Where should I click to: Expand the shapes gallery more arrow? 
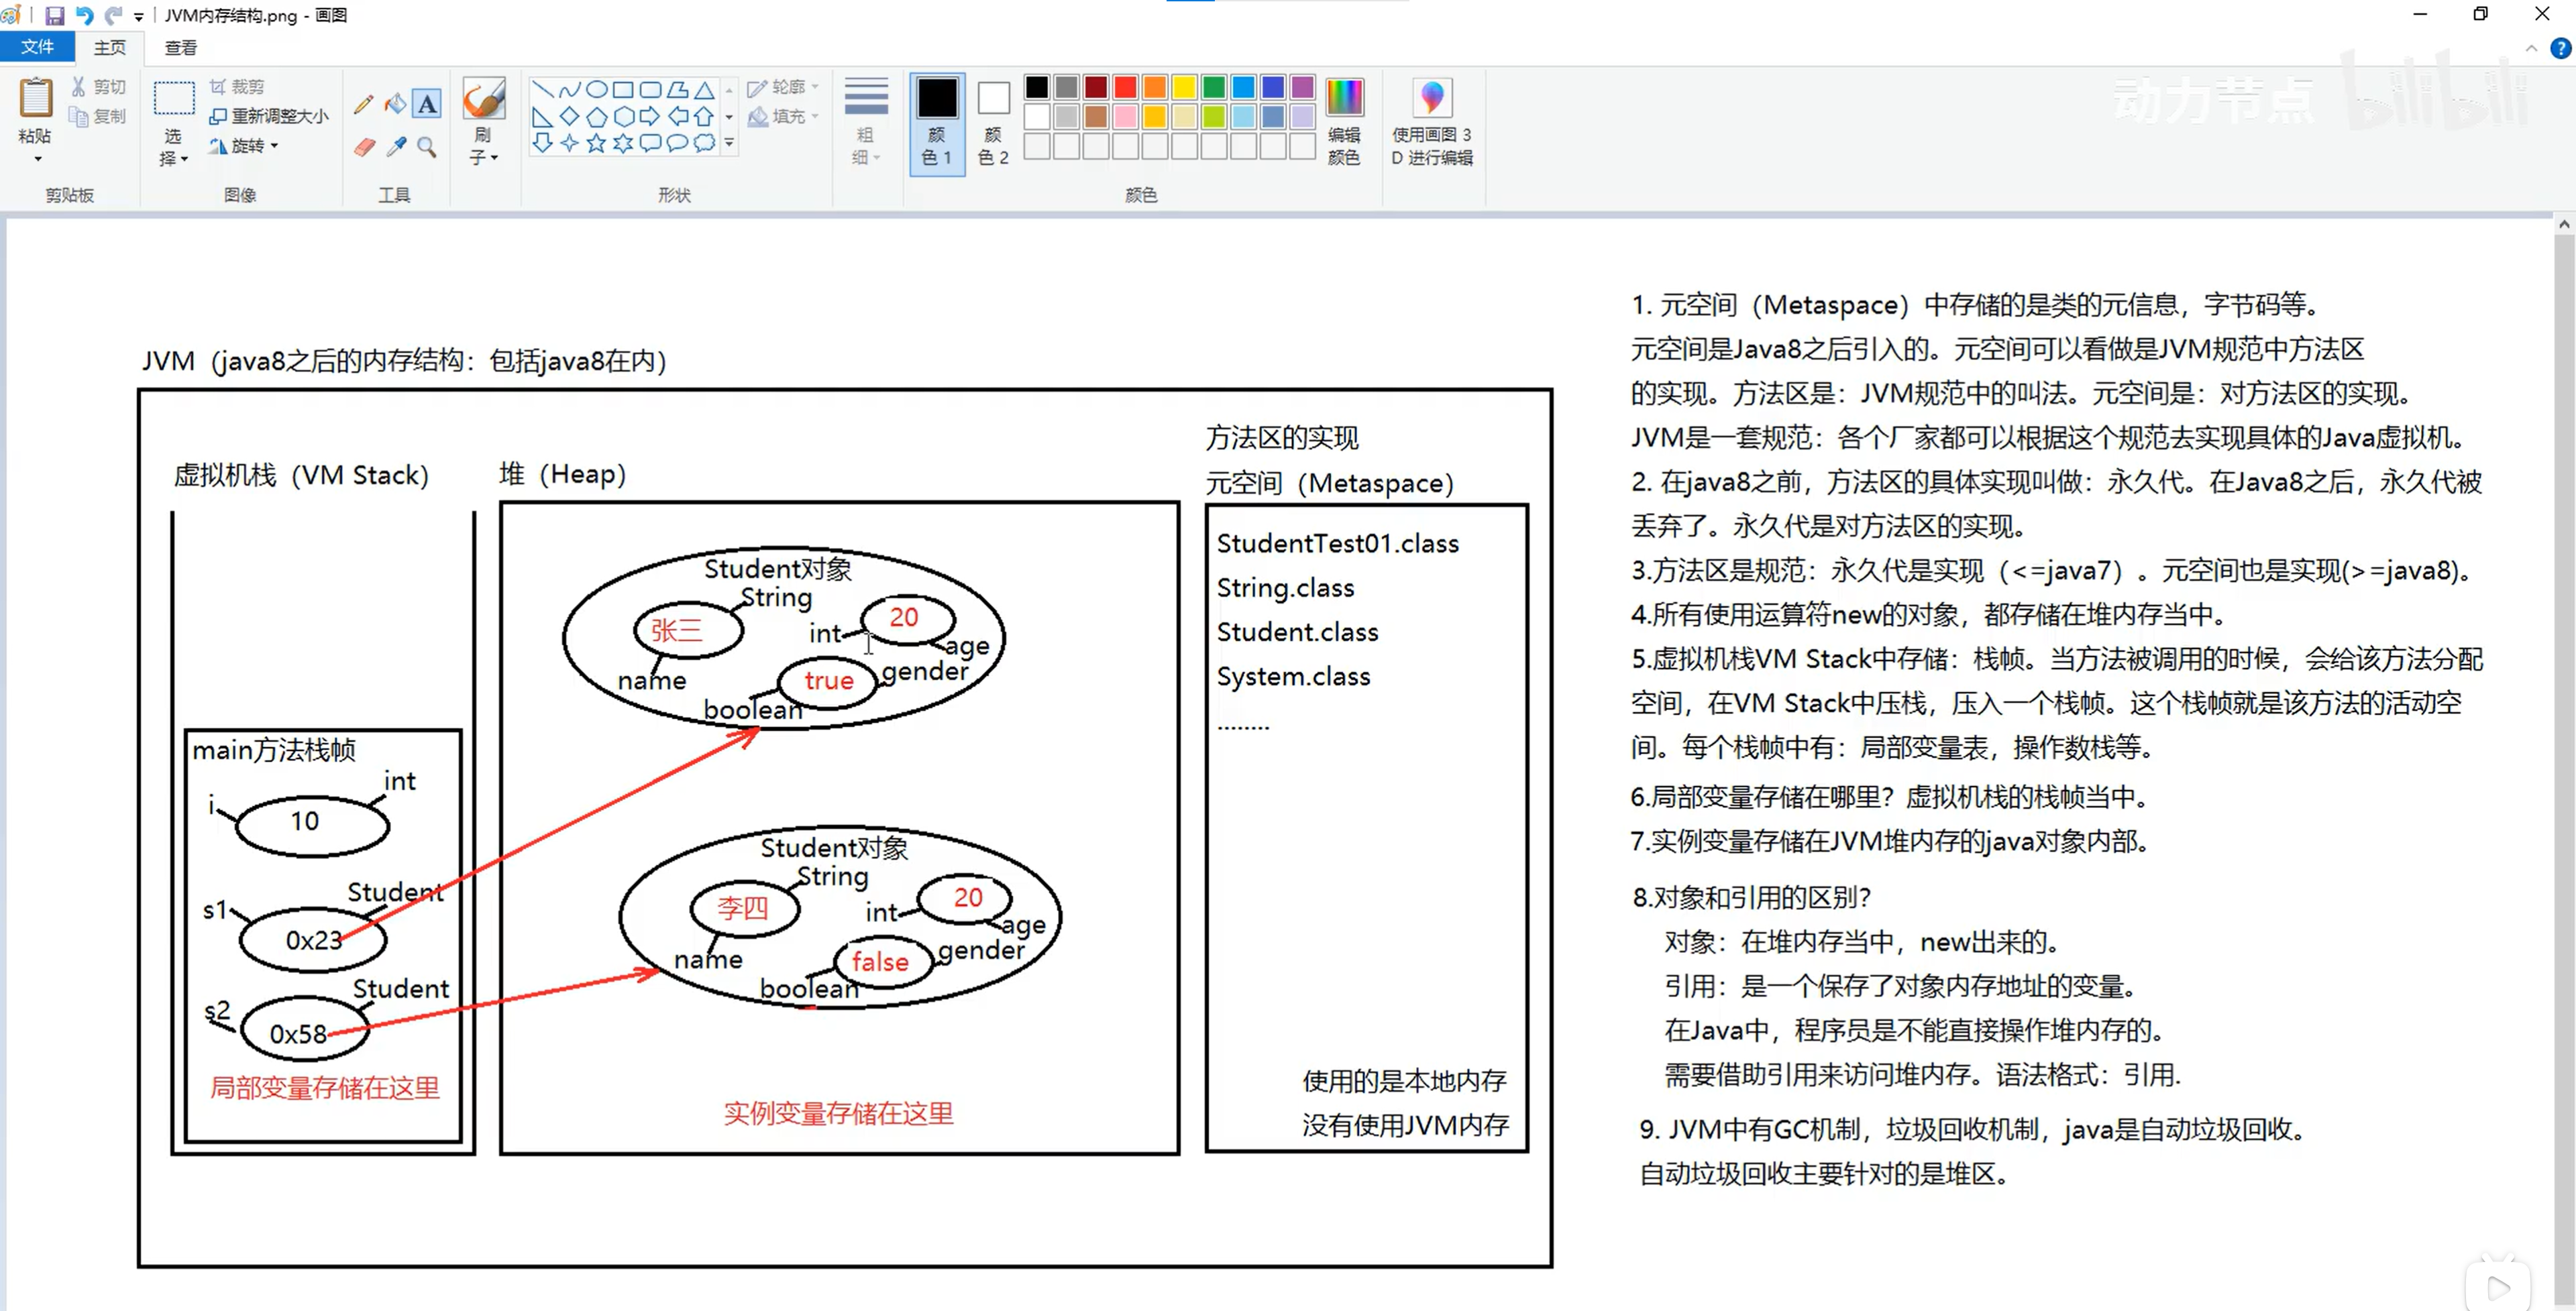(x=729, y=143)
